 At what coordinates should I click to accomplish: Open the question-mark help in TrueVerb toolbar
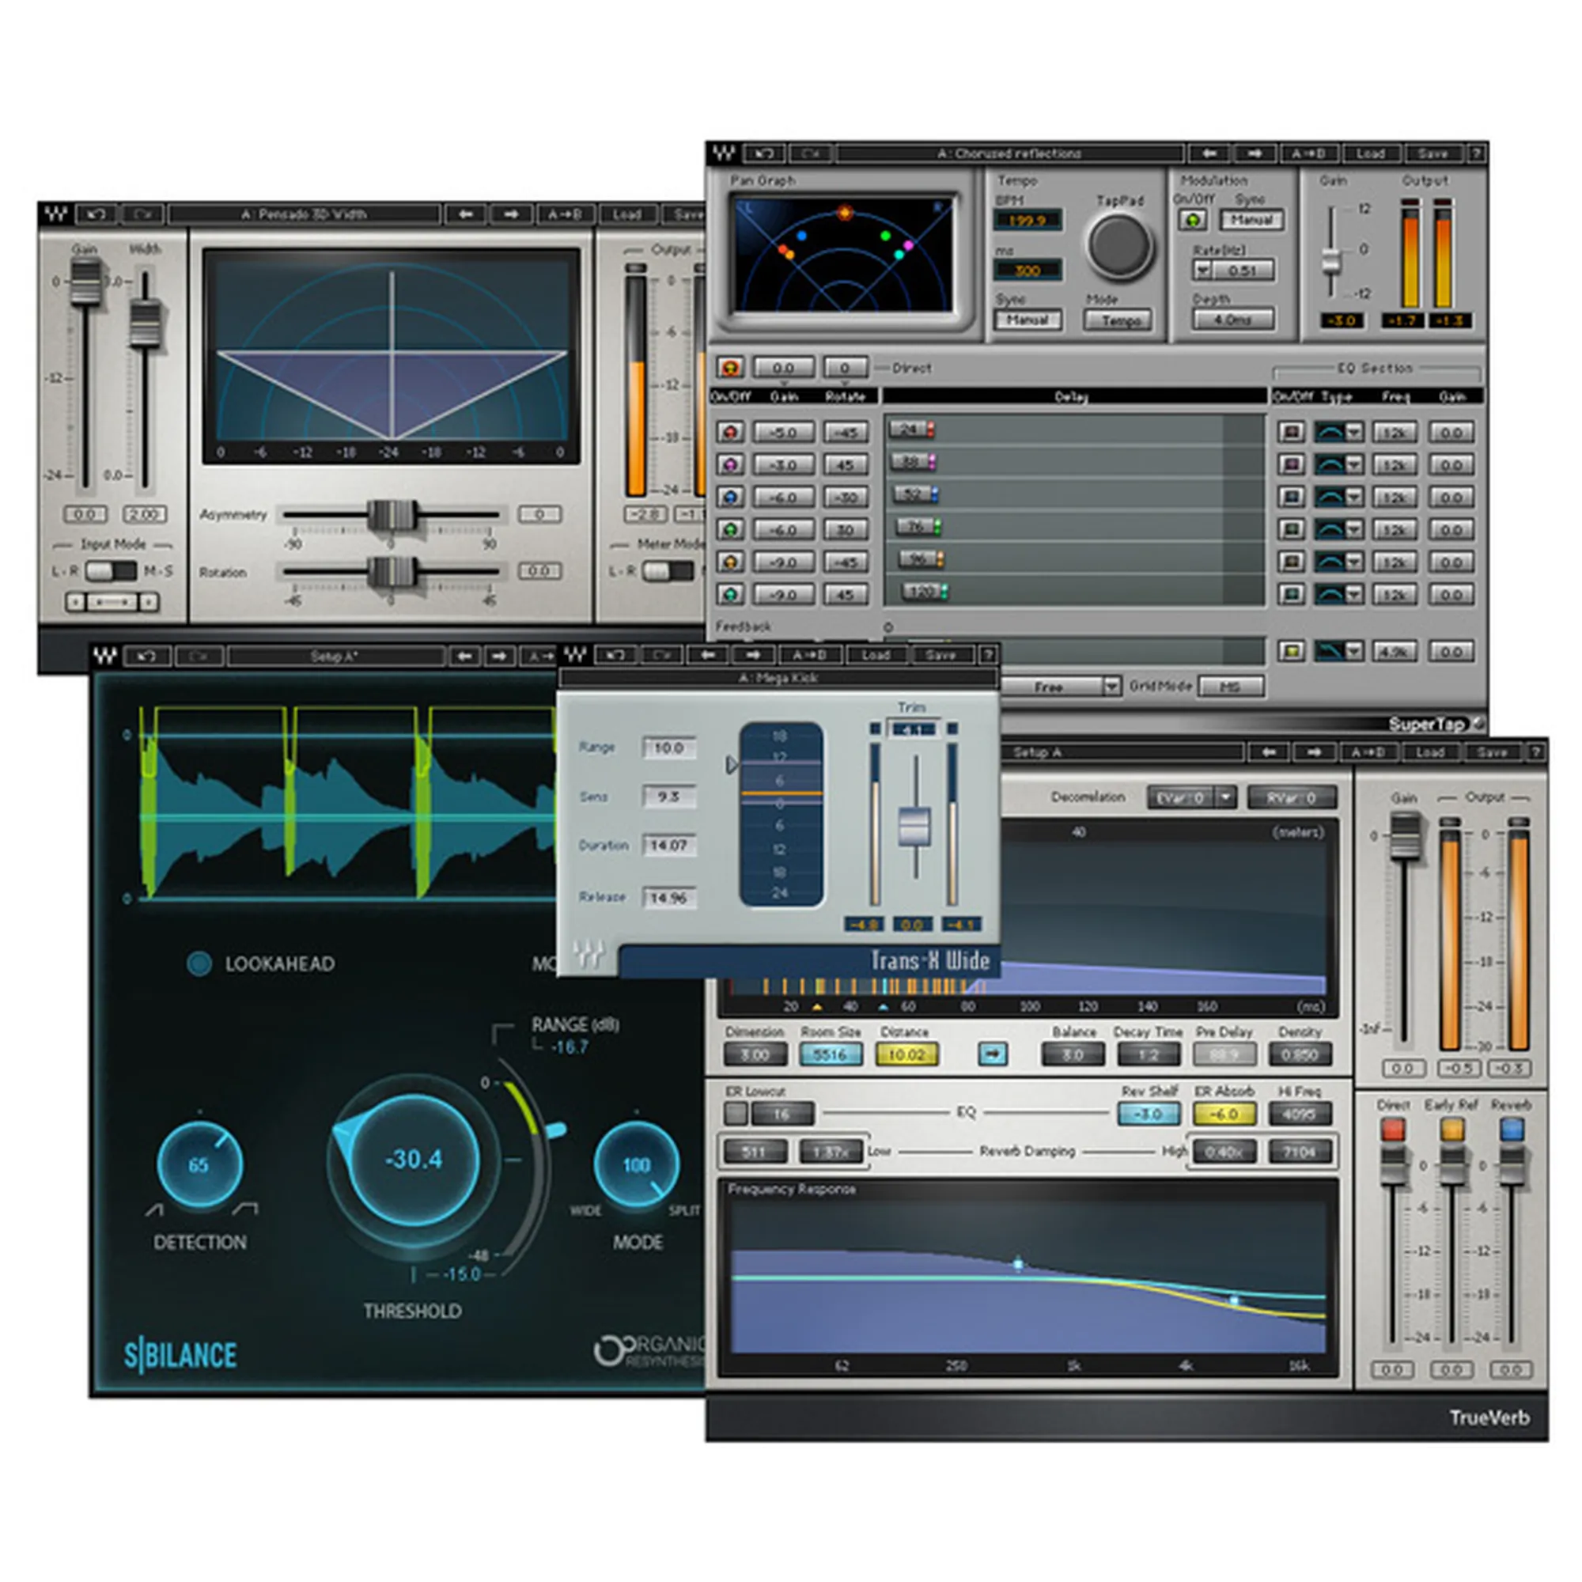coord(1536,751)
